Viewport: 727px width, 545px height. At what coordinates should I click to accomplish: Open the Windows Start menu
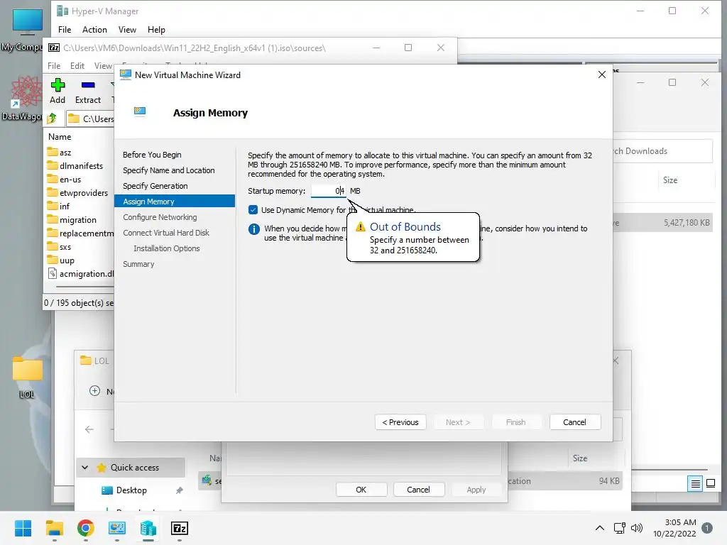(23, 528)
